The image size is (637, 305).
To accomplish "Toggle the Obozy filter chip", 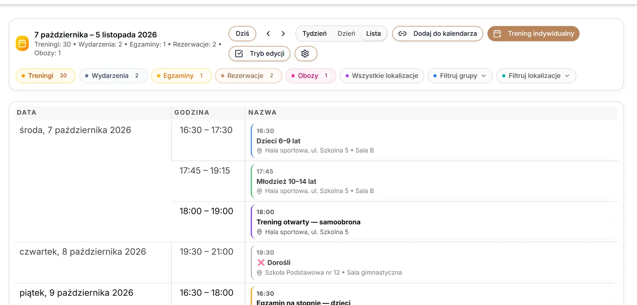I will tap(311, 76).
